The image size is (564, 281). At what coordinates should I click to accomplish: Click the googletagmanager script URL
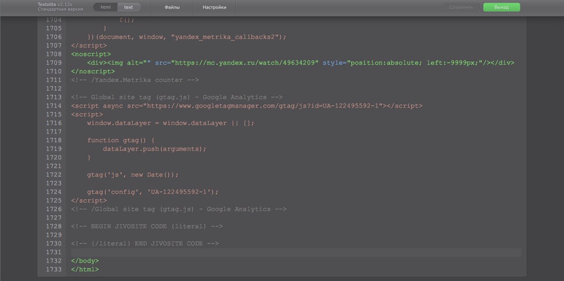(263, 106)
